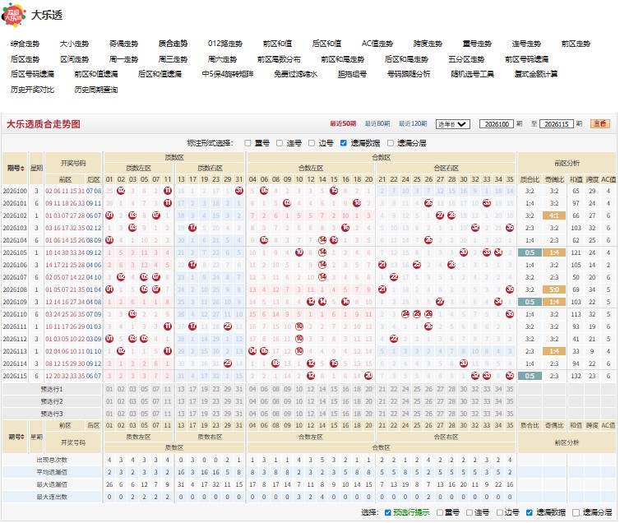Enable 连号 checkbox in 标注形式选择 row
The image size is (620, 523).
(280, 143)
